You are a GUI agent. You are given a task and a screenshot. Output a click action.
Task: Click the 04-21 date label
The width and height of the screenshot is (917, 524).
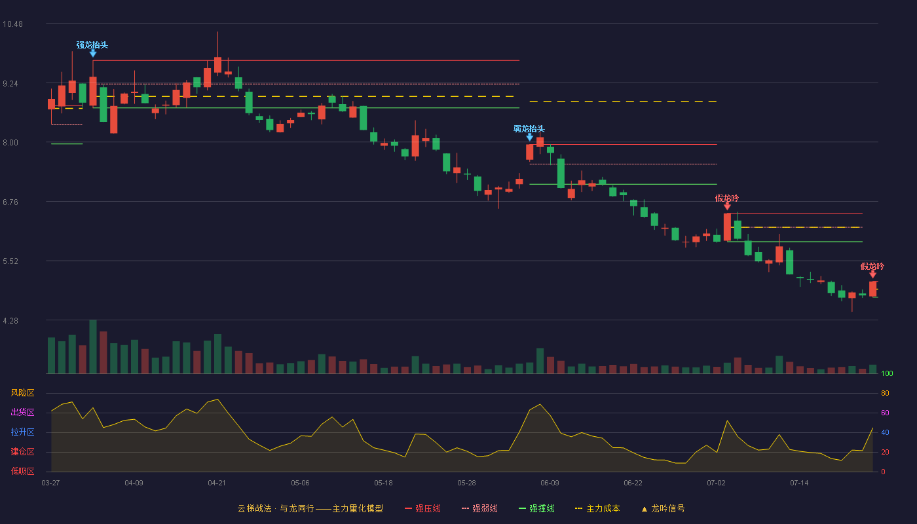[x=217, y=483]
